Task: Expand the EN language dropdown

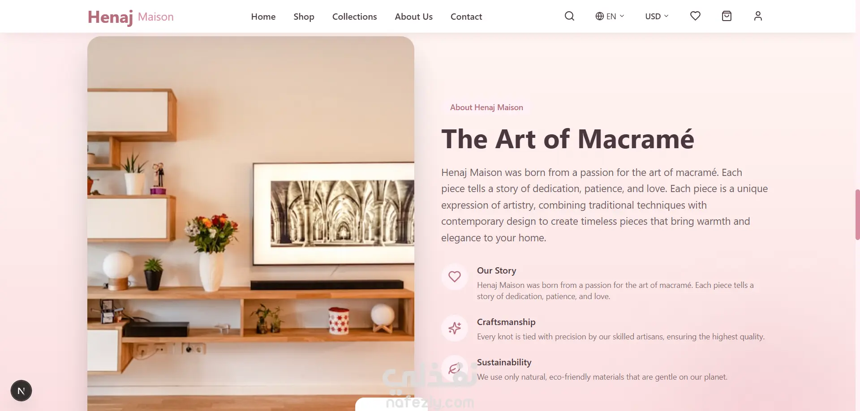Action: (x=610, y=16)
